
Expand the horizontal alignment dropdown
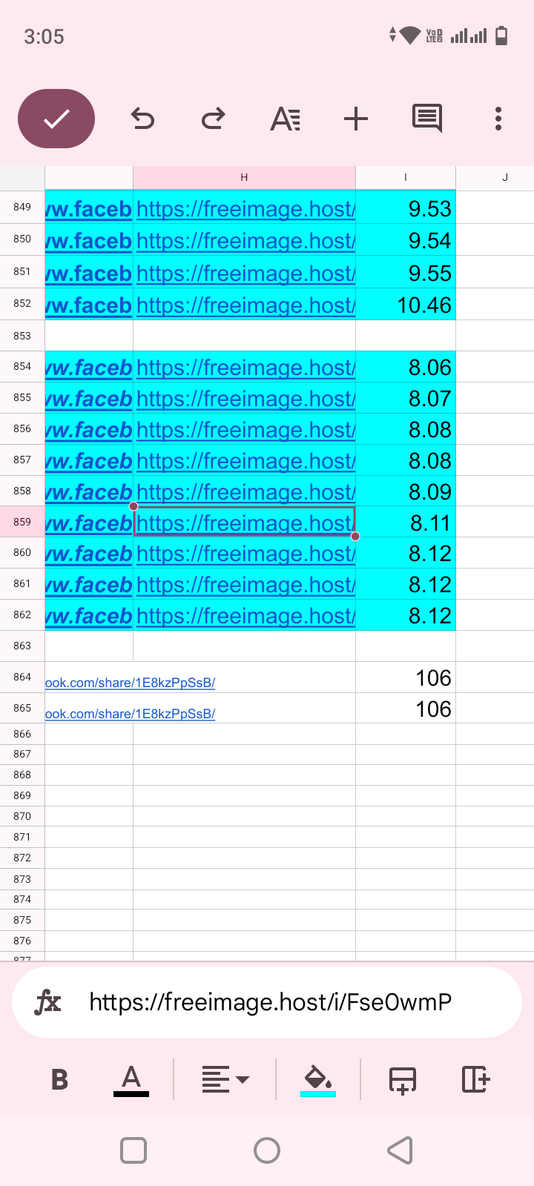tap(225, 1079)
